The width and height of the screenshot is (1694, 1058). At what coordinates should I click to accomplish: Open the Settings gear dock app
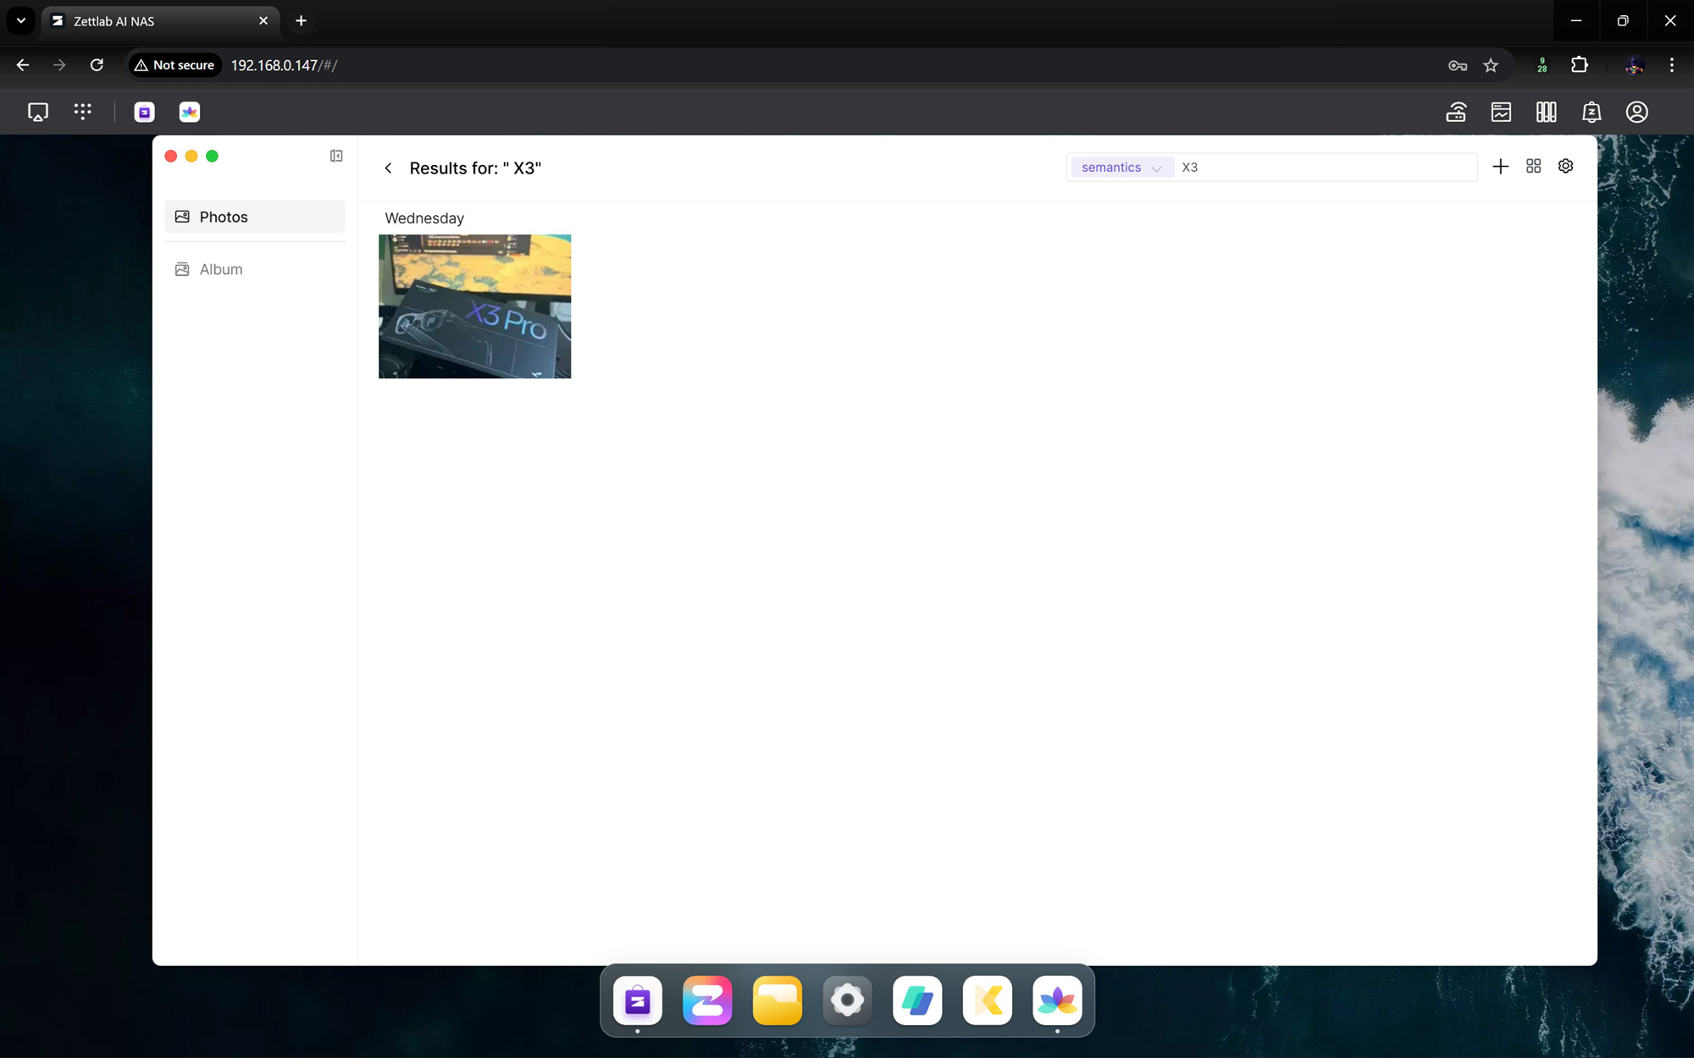[x=847, y=1000]
